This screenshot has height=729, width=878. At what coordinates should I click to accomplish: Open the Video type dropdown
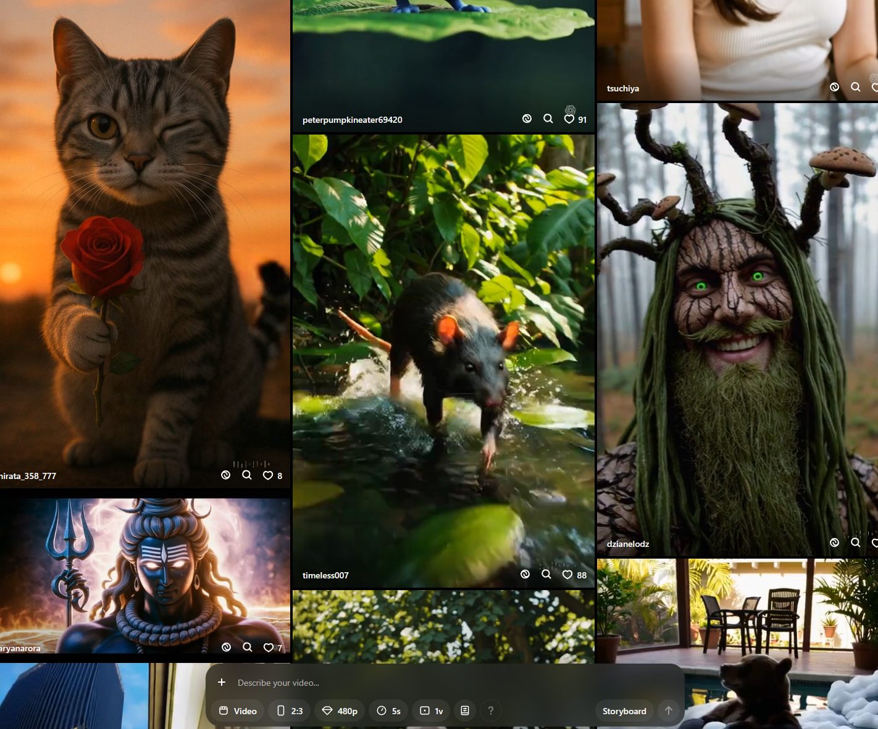click(x=238, y=711)
